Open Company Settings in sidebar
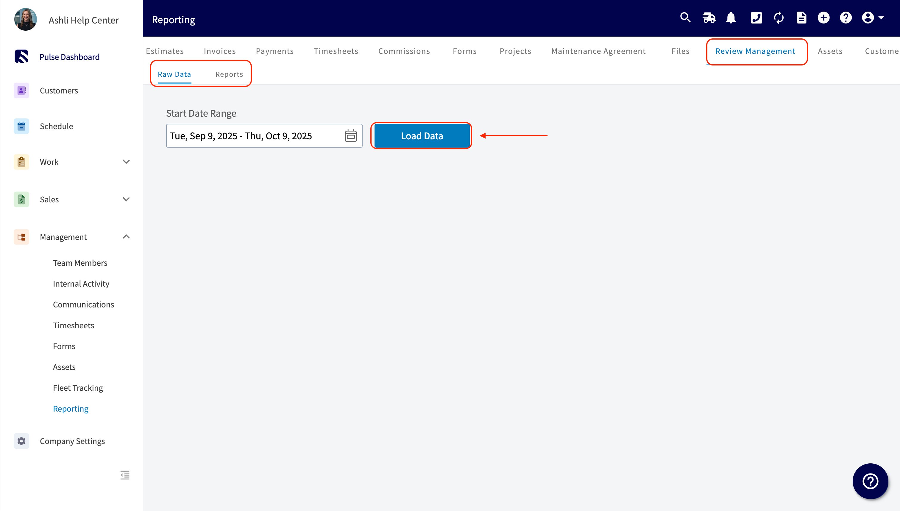The width and height of the screenshot is (900, 511). tap(72, 441)
